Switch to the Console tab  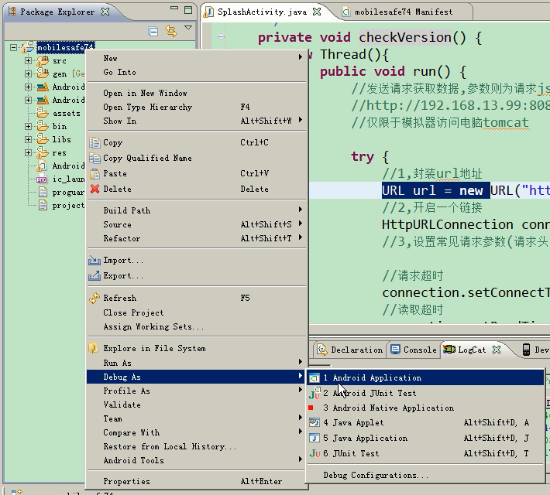click(414, 350)
